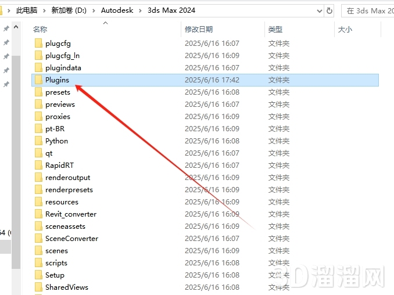The image size is (394, 295).
Task: Select the SceneConverter folder name
Action: click(x=72, y=239)
